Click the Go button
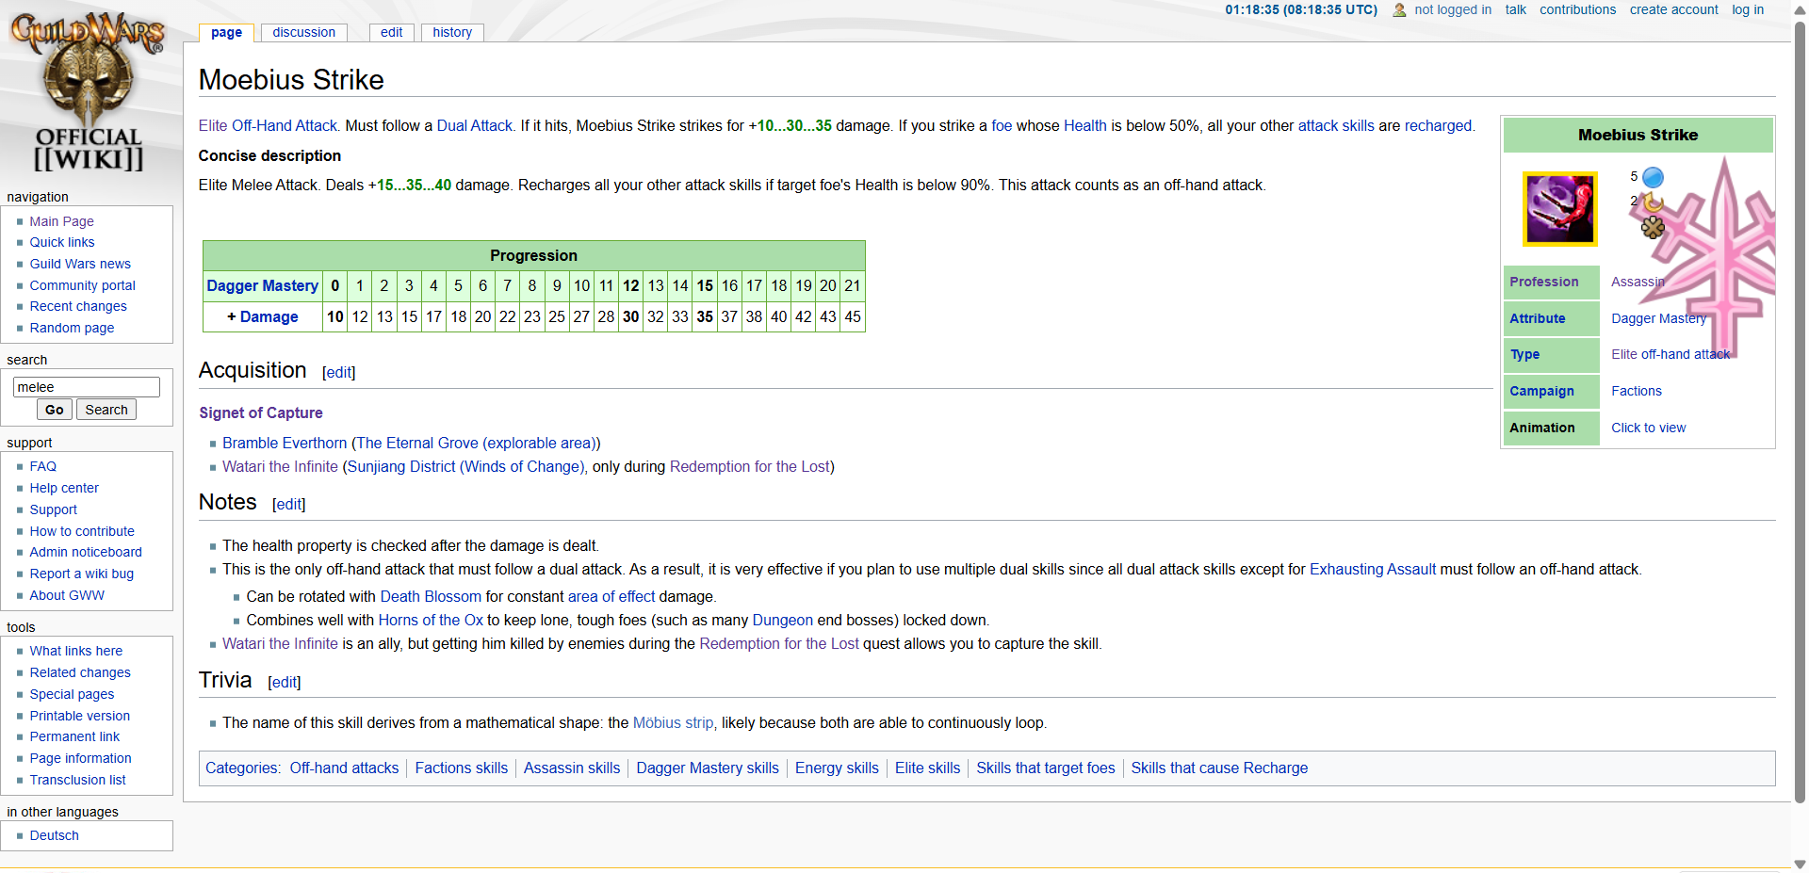 point(55,410)
